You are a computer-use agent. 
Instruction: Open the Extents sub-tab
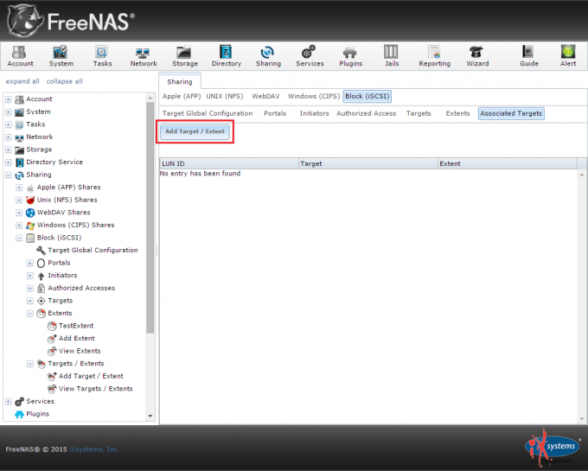pyautogui.click(x=457, y=113)
